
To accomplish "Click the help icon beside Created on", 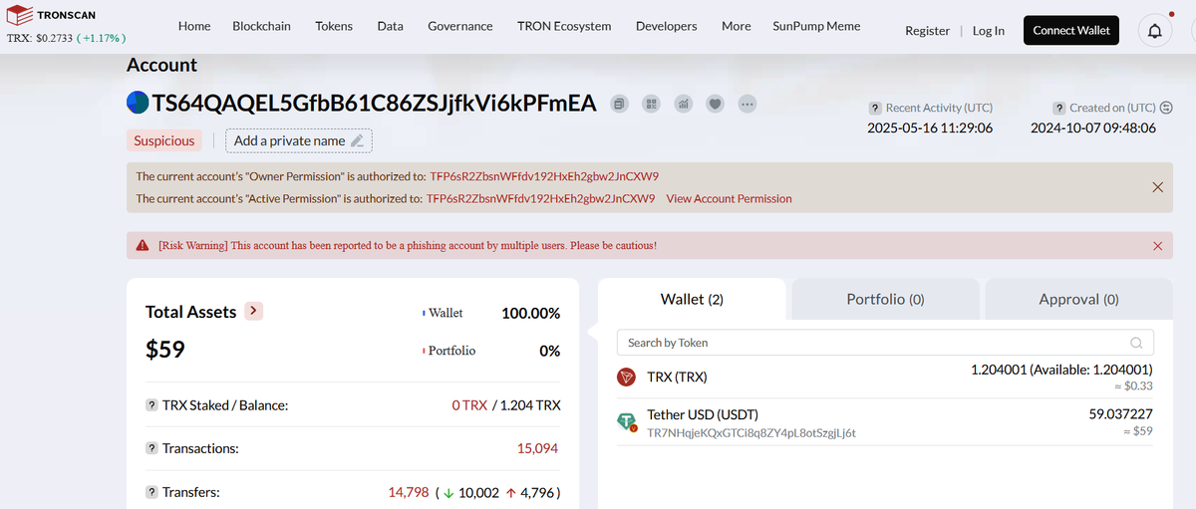I will [1059, 108].
